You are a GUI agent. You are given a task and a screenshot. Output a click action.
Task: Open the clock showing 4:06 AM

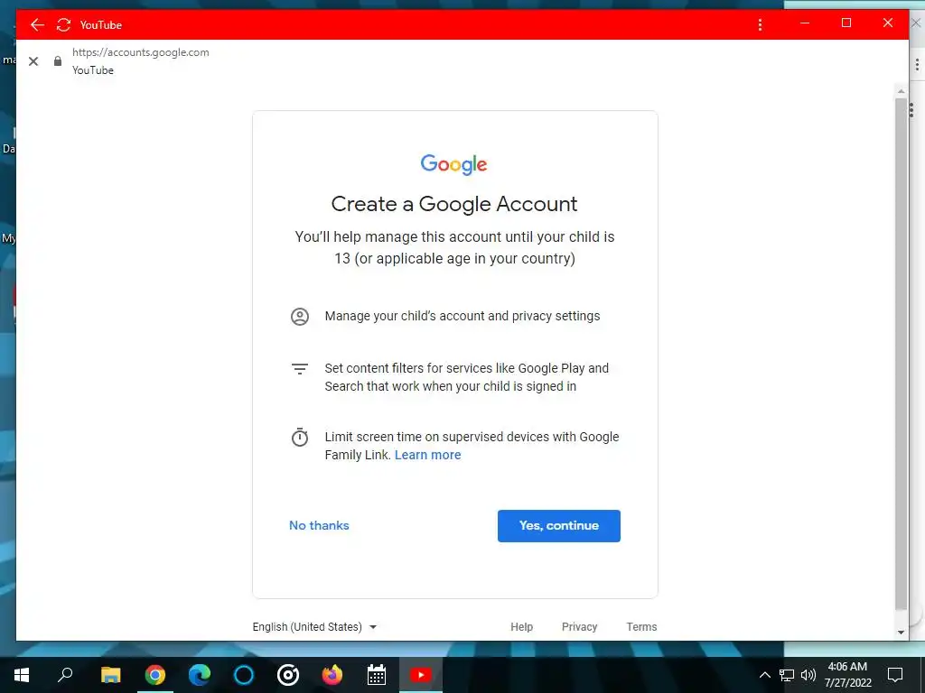pos(847,675)
